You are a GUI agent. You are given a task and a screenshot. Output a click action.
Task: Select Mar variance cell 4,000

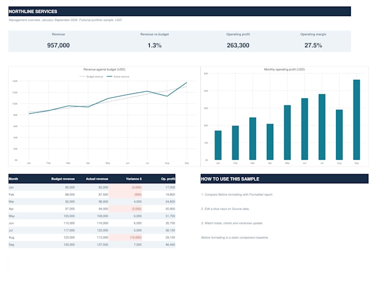[137, 201]
